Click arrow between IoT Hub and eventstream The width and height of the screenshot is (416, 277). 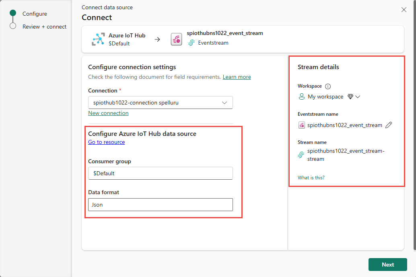point(157,39)
